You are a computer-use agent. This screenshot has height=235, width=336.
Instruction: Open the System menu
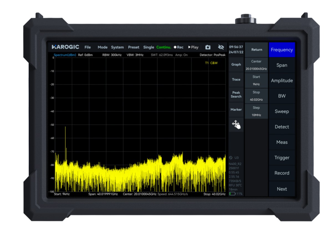coord(117,47)
